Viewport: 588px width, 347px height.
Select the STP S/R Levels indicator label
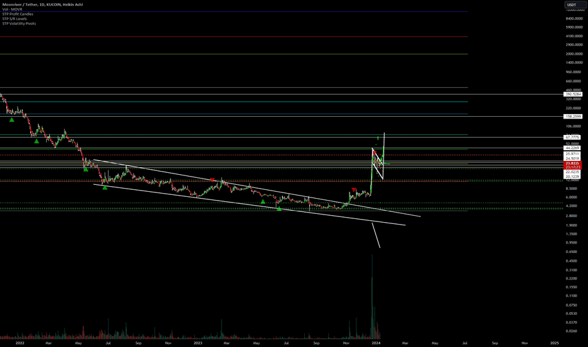click(15, 19)
